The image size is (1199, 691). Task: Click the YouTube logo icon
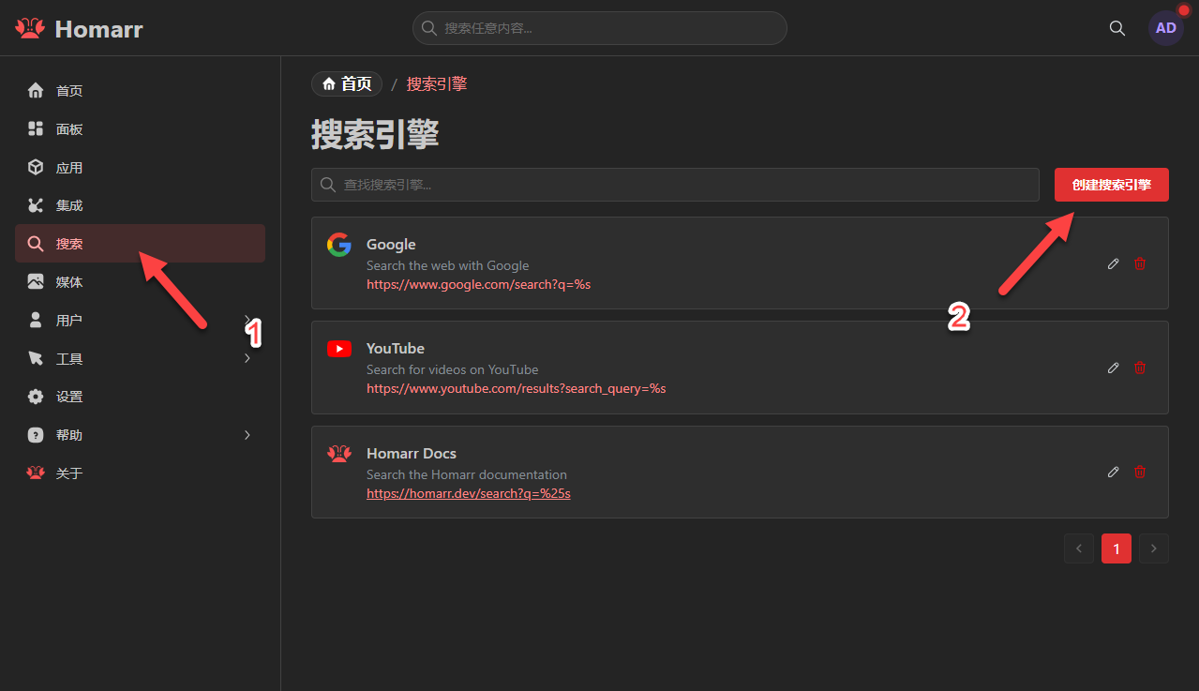click(x=339, y=349)
